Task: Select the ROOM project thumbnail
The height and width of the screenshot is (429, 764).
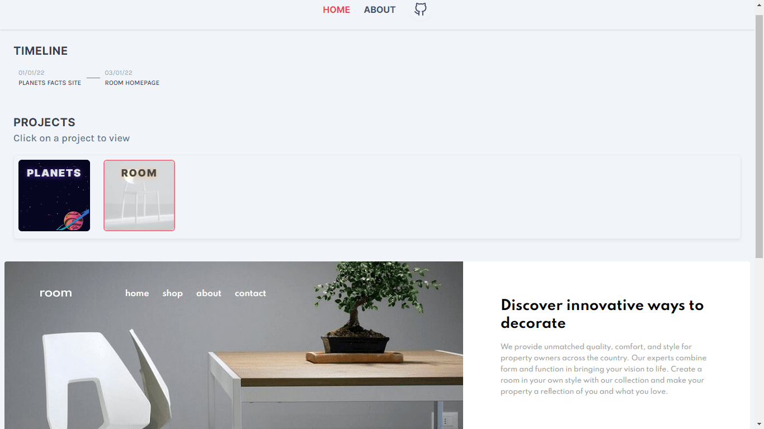Action: coord(139,196)
